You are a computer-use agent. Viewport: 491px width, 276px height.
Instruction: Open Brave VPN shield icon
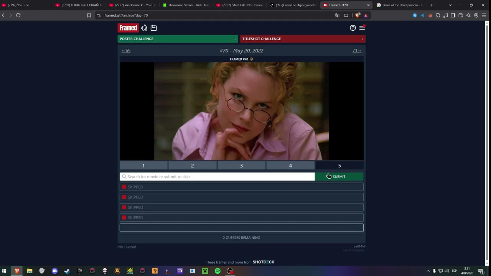476,15
